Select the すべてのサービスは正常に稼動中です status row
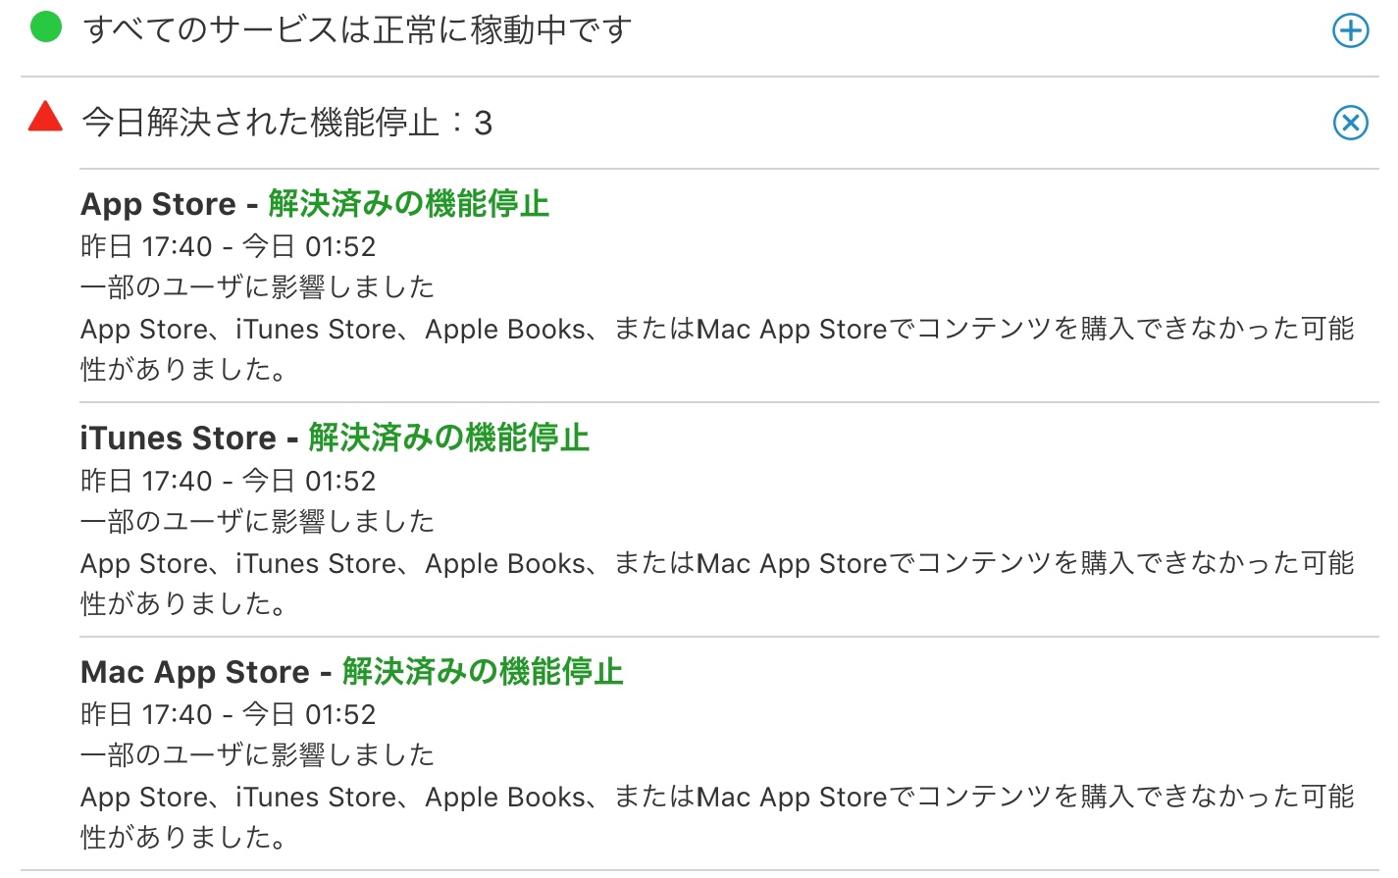 pyautogui.click(x=357, y=30)
